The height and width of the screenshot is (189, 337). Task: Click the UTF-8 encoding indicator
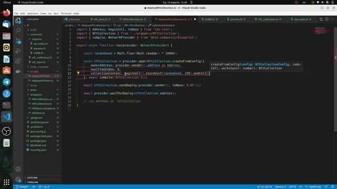click(x=292, y=187)
